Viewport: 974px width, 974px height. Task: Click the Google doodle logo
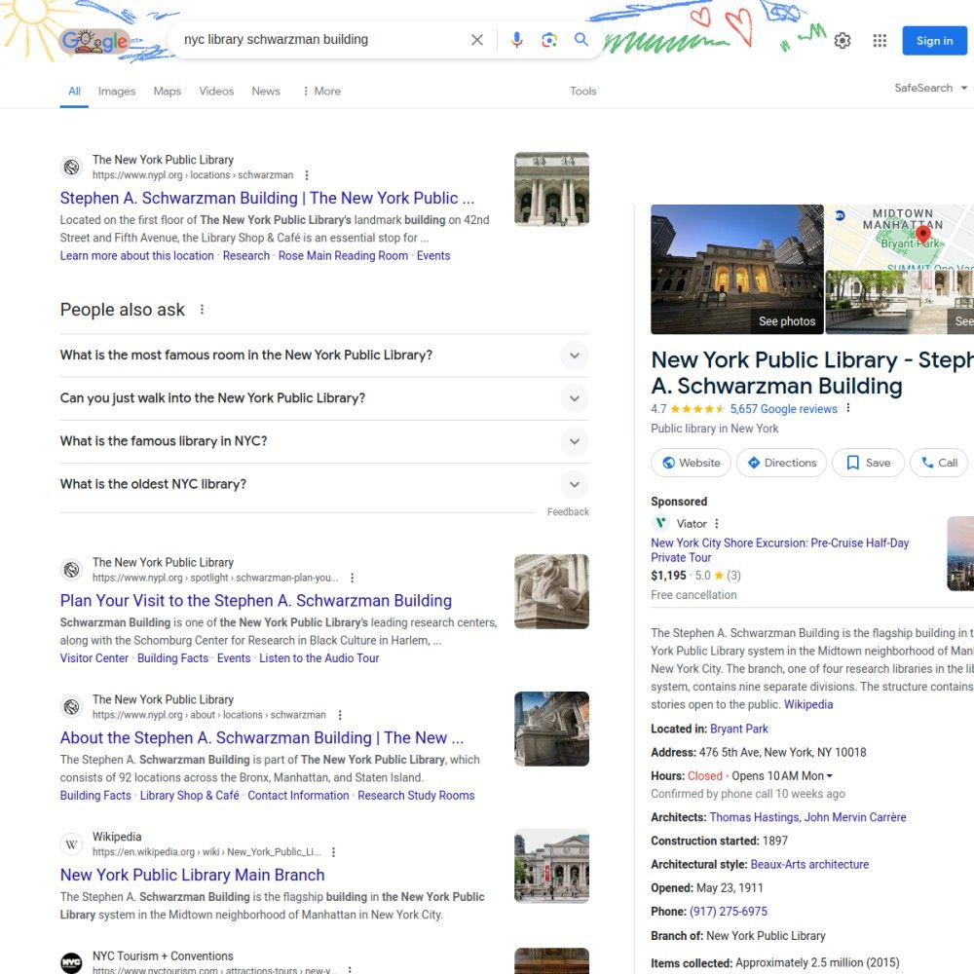click(94, 42)
